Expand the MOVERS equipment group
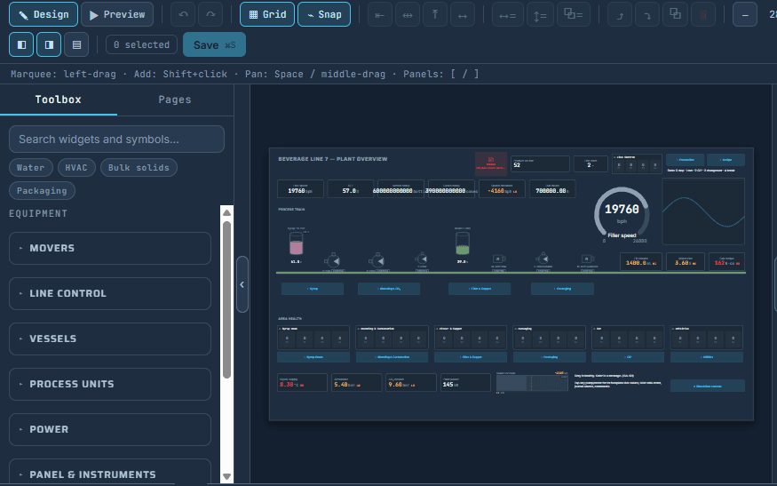The height and width of the screenshot is (486, 777). pos(110,248)
